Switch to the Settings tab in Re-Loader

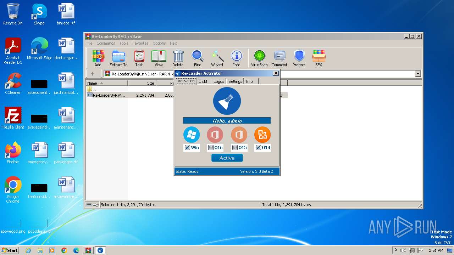pyautogui.click(x=235, y=81)
